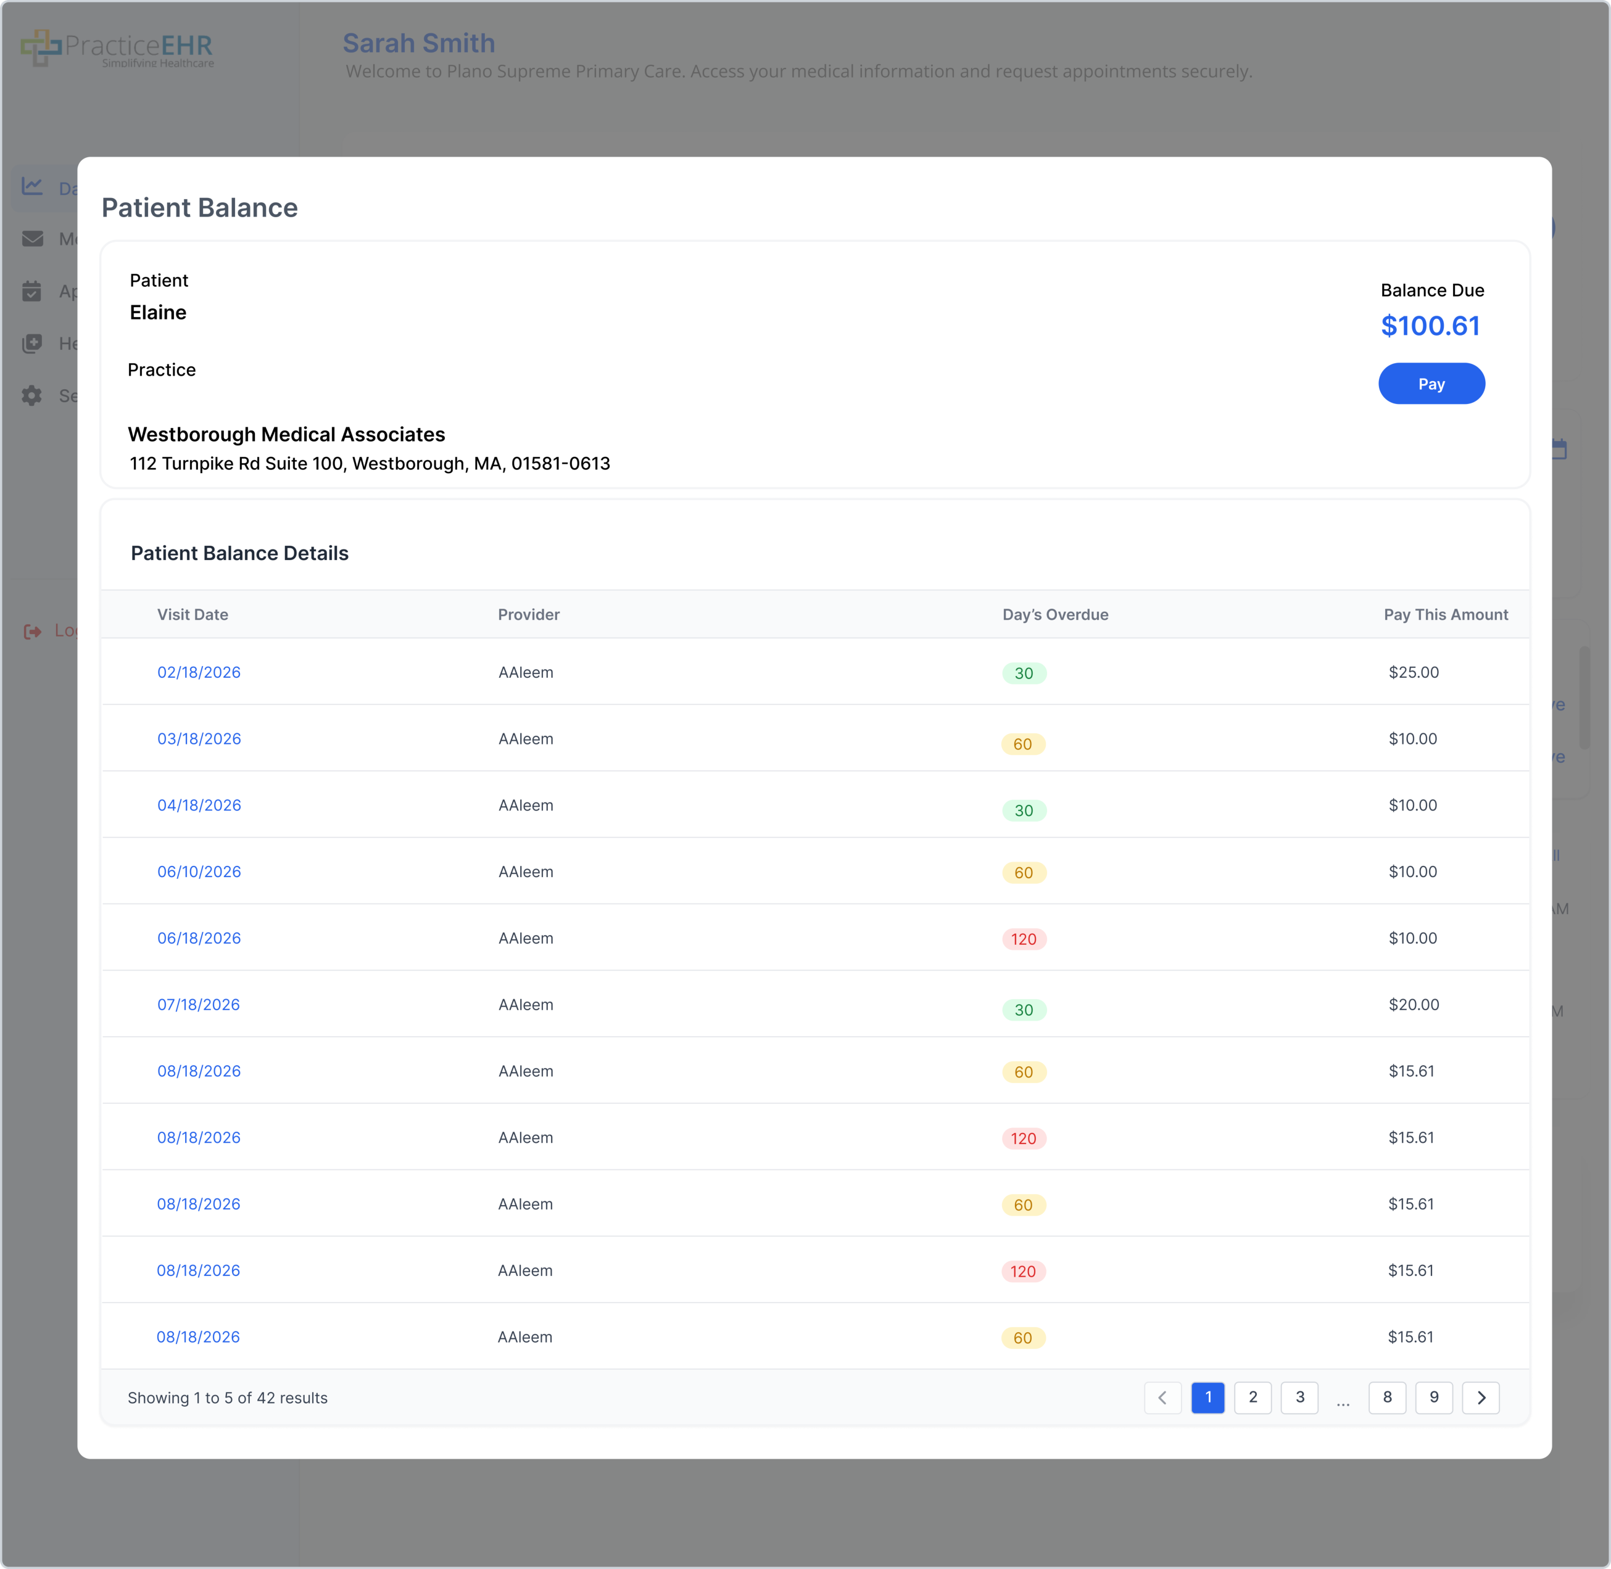This screenshot has width=1611, height=1569.
Task: Click the Visit Date column header
Action: 193,615
